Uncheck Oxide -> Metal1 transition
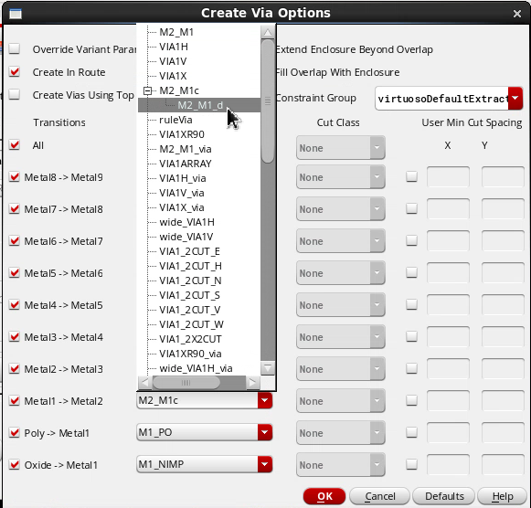 coord(15,465)
